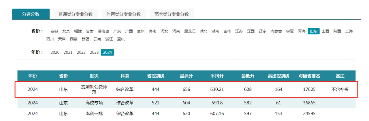Select province 四川
This screenshot has height=121, width=369.
point(50,39)
